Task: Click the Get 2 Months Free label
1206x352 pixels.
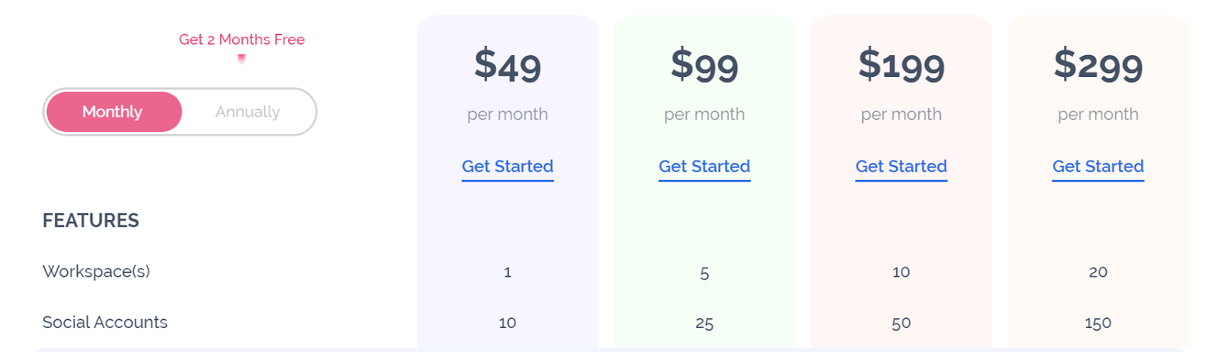Action: point(241,39)
